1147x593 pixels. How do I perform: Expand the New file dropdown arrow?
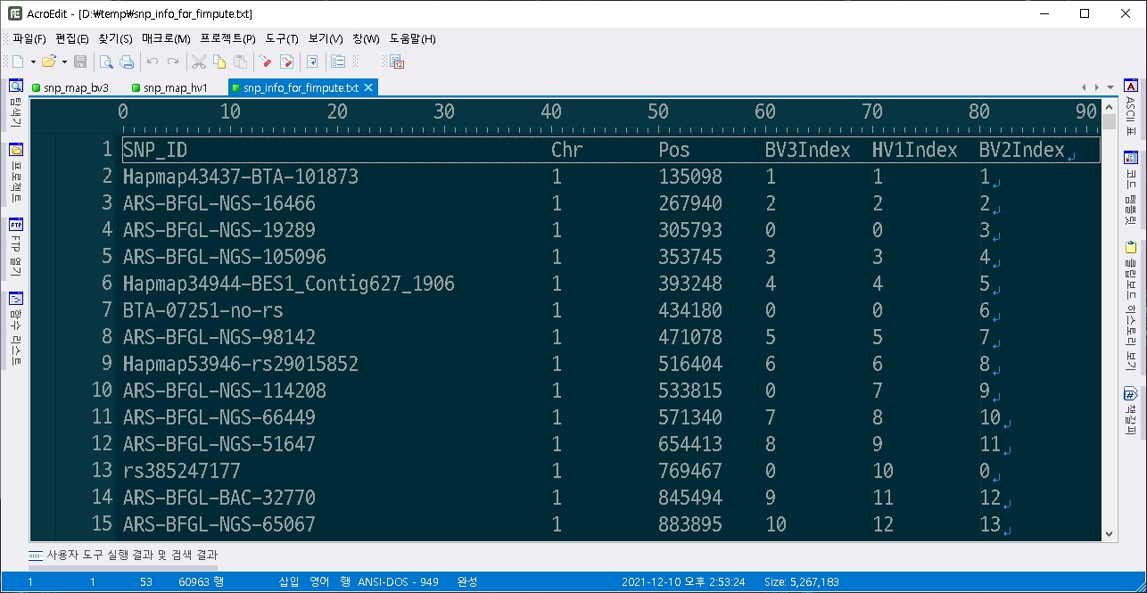(x=33, y=62)
